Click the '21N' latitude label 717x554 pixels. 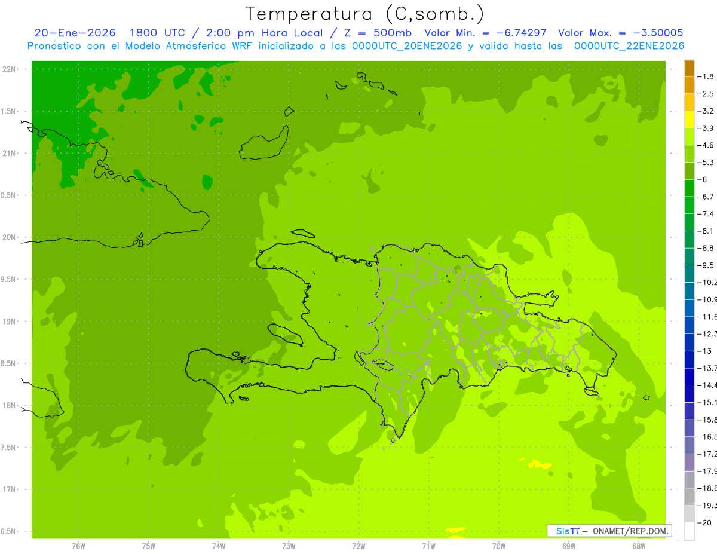pyautogui.click(x=10, y=153)
